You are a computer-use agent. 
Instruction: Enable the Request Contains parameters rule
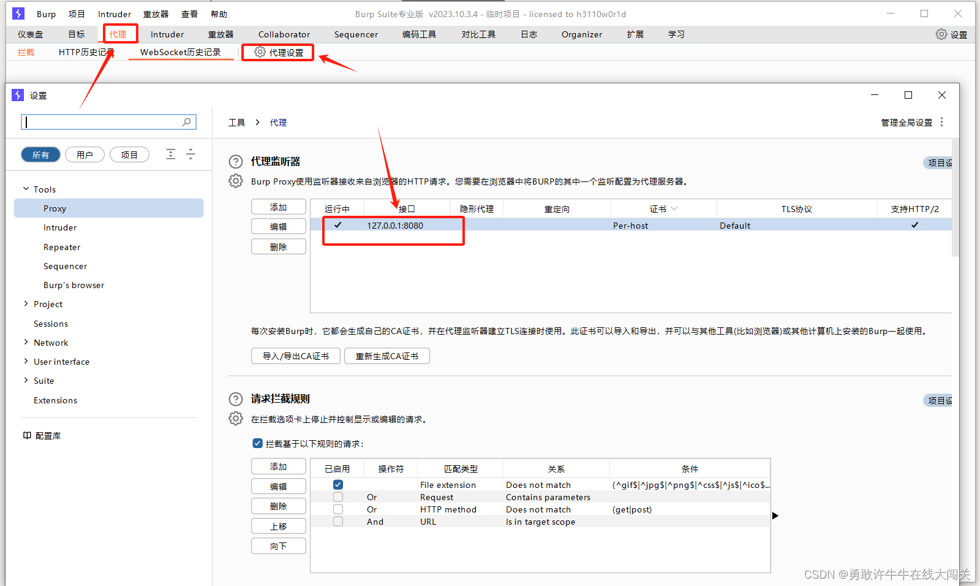pyautogui.click(x=338, y=497)
